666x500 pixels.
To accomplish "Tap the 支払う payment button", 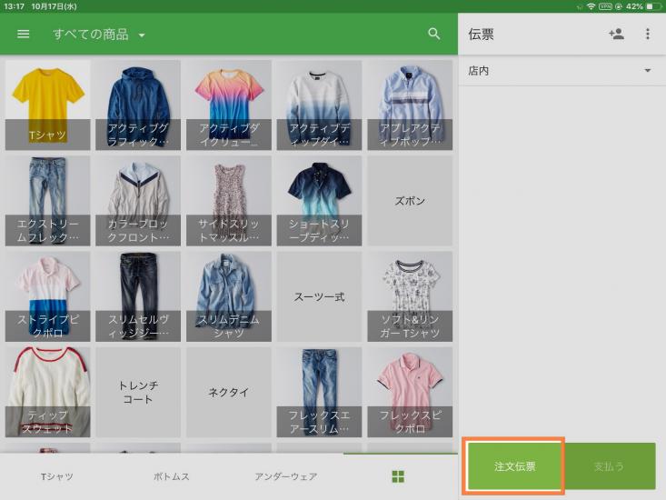I will tap(609, 466).
